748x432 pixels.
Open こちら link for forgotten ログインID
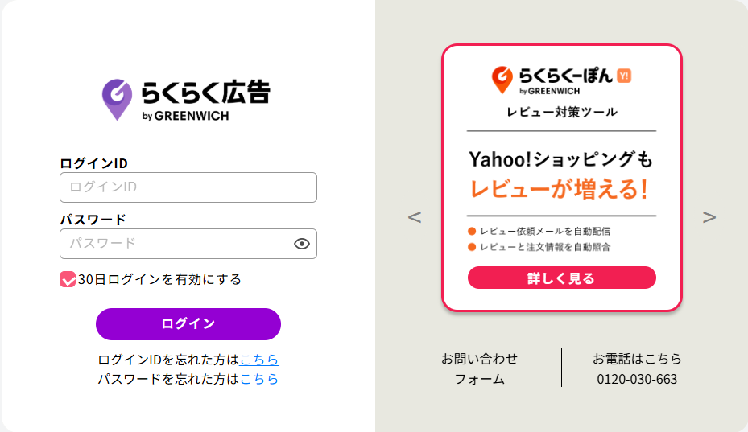point(259,360)
